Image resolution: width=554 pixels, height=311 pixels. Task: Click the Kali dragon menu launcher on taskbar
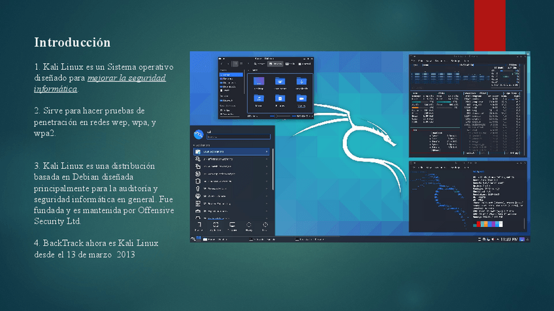point(193,239)
